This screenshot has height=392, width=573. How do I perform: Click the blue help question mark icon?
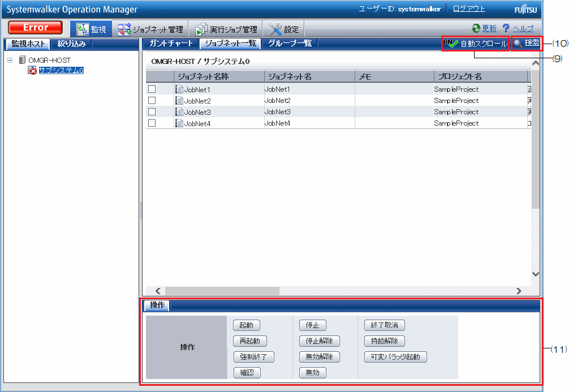coord(506,28)
